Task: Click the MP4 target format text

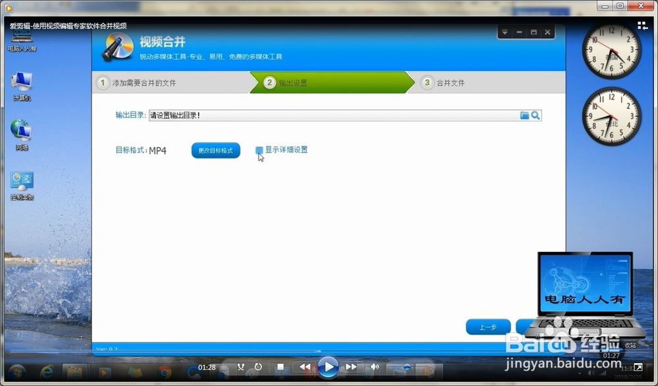Action: 158,151
